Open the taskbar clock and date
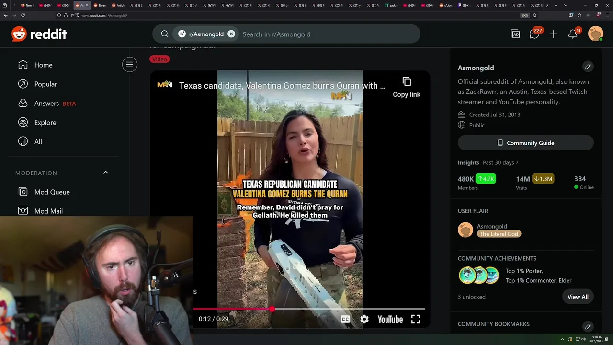Screen dimensions: 613x345 (x=596, y=339)
